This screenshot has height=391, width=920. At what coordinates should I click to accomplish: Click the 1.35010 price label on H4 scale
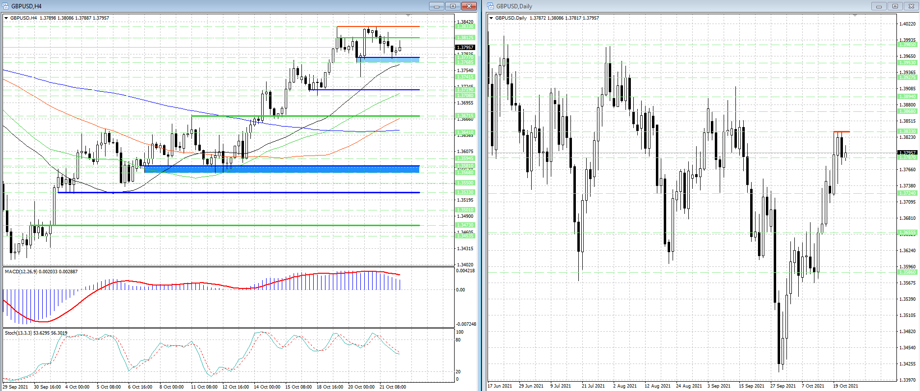(x=465, y=210)
